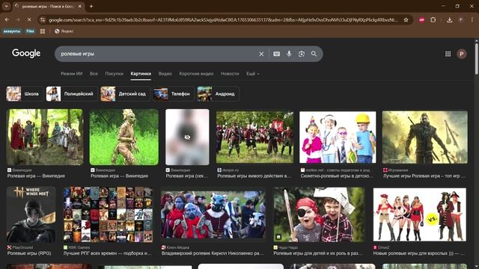Screen dimensions: 479x269
Task: Filter images by the Детский сад chip
Action: (125, 94)
